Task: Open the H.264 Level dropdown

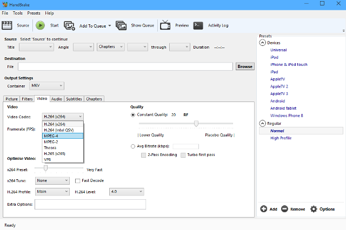Action: tap(127, 192)
